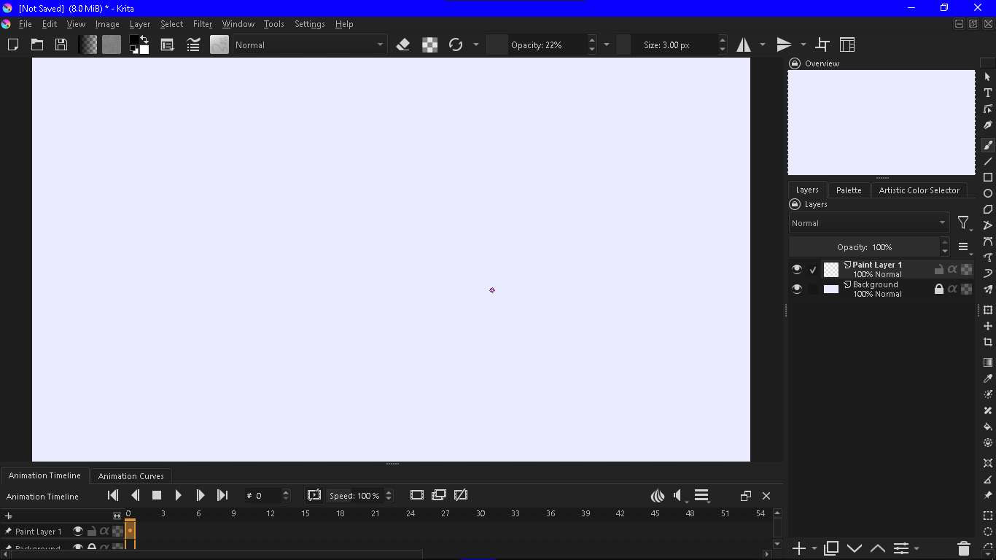The image size is (996, 560).
Task: Delete the layer using the trash icon
Action: click(963, 548)
